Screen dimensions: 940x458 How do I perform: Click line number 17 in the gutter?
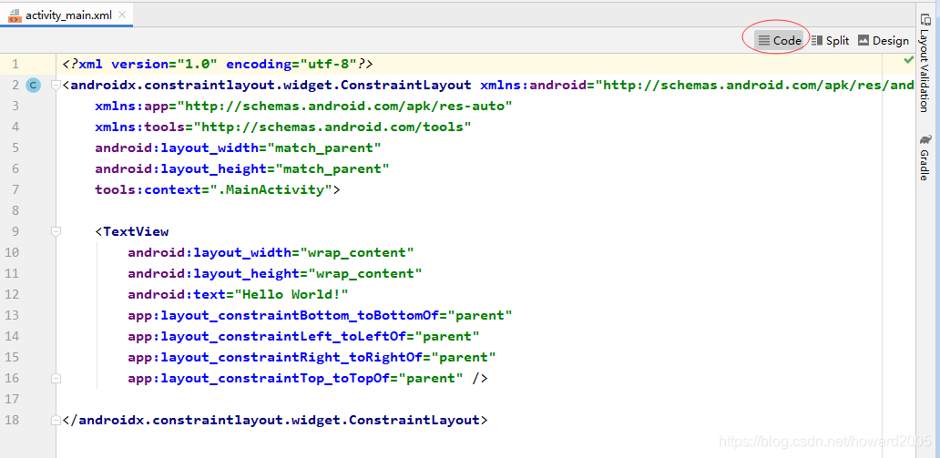12,399
